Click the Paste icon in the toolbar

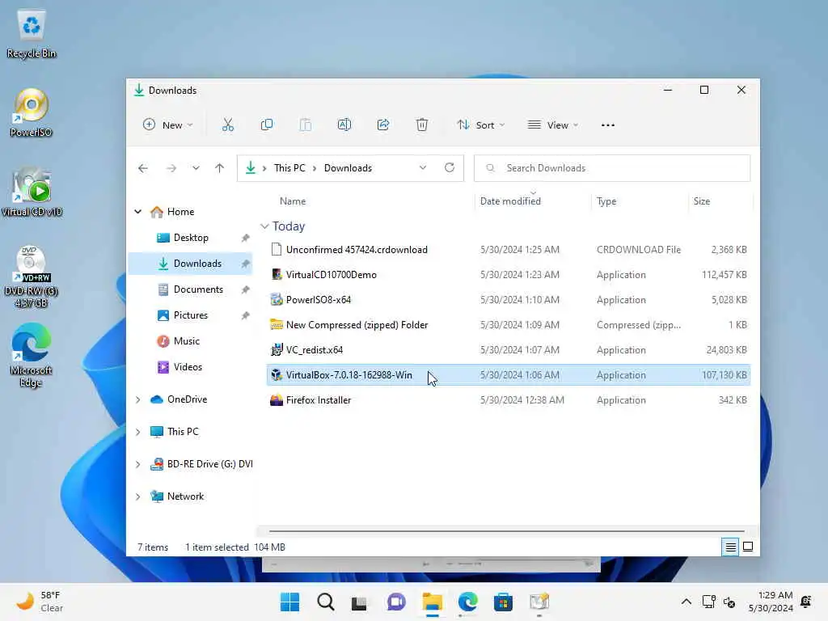pyautogui.click(x=305, y=125)
